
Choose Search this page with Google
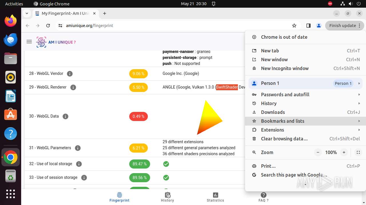click(x=305, y=175)
